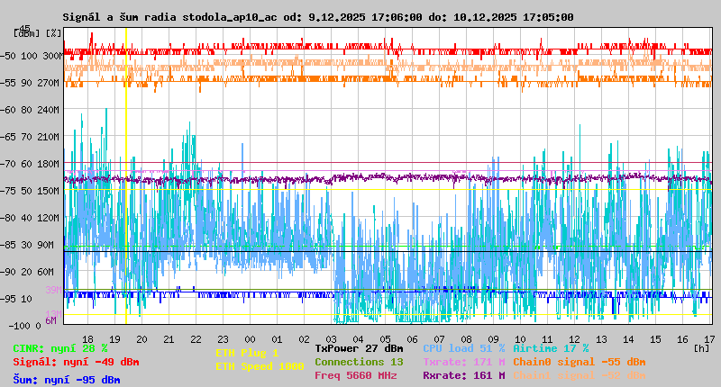Screen dimensions: 721x387
Task: Click the ETH Speed 1000 legend label
Action: point(260,366)
